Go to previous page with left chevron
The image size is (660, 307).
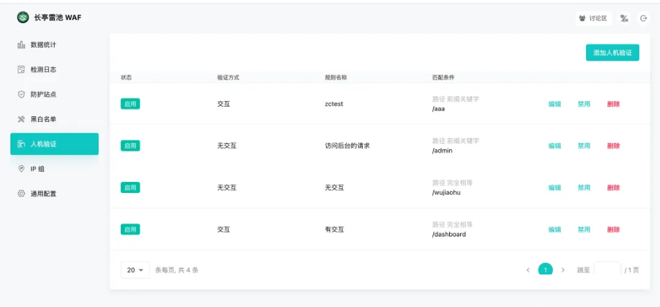pyautogui.click(x=528, y=270)
